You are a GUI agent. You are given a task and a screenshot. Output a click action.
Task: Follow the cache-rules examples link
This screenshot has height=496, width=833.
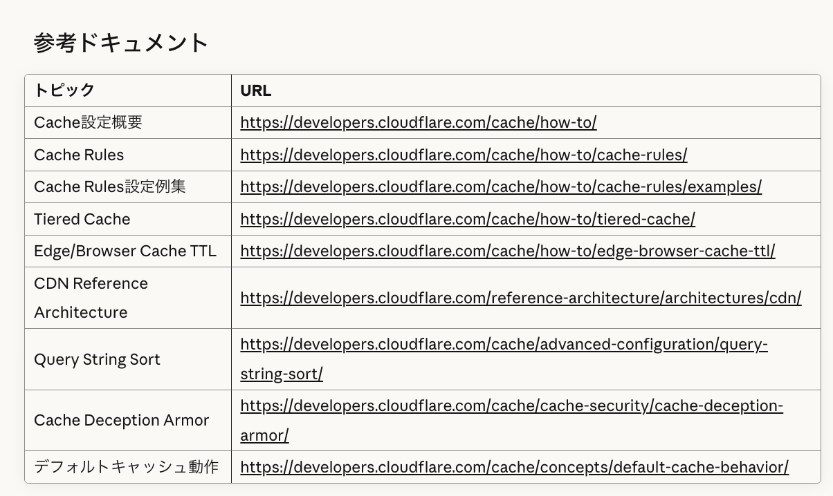[x=501, y=187]
